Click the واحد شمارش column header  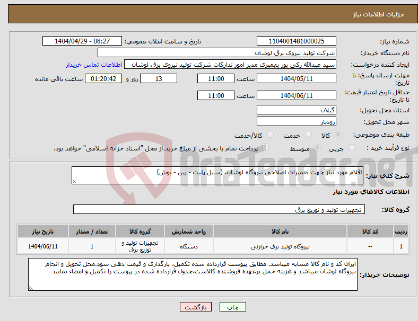coord(188,231)
